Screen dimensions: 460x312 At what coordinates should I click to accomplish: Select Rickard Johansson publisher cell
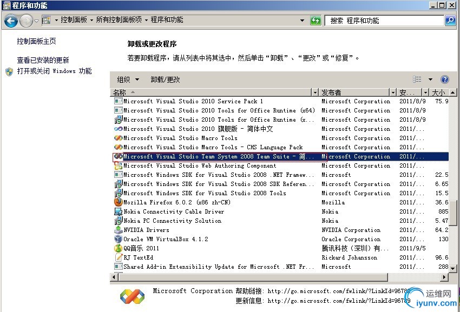point(349,257)
